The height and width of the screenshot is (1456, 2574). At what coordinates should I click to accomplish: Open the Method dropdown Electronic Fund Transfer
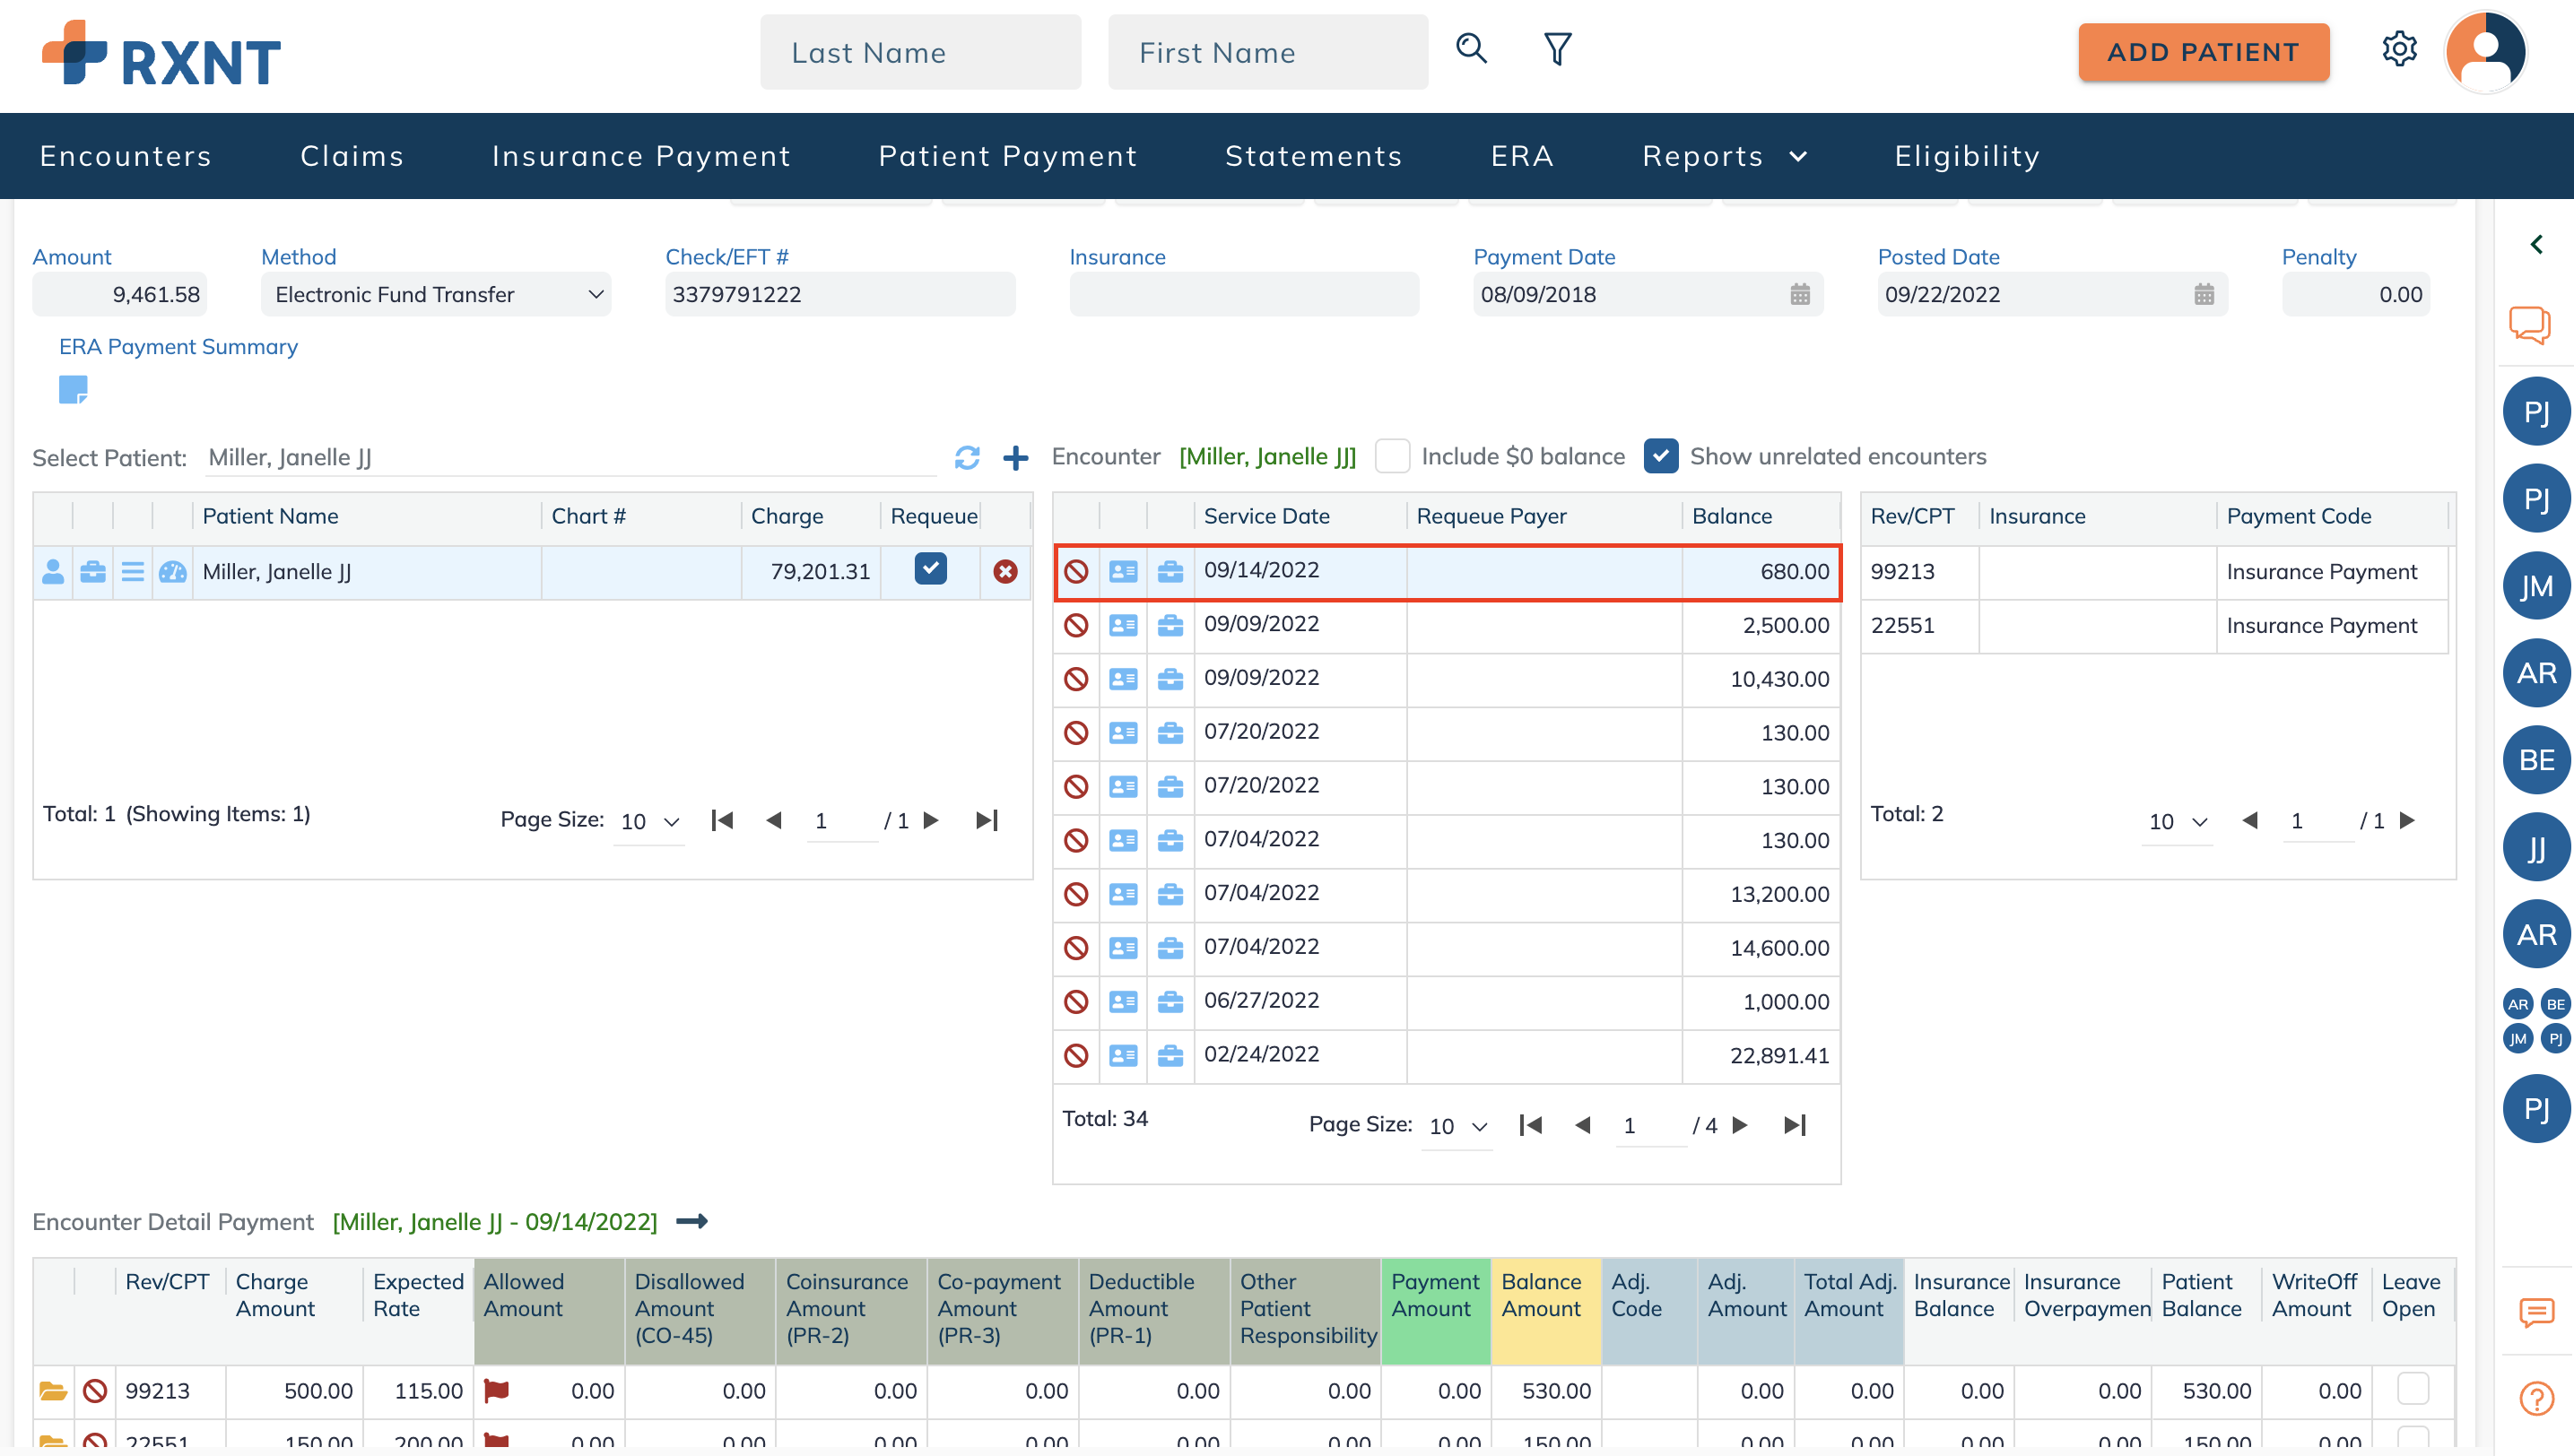(x=435, y=294)
